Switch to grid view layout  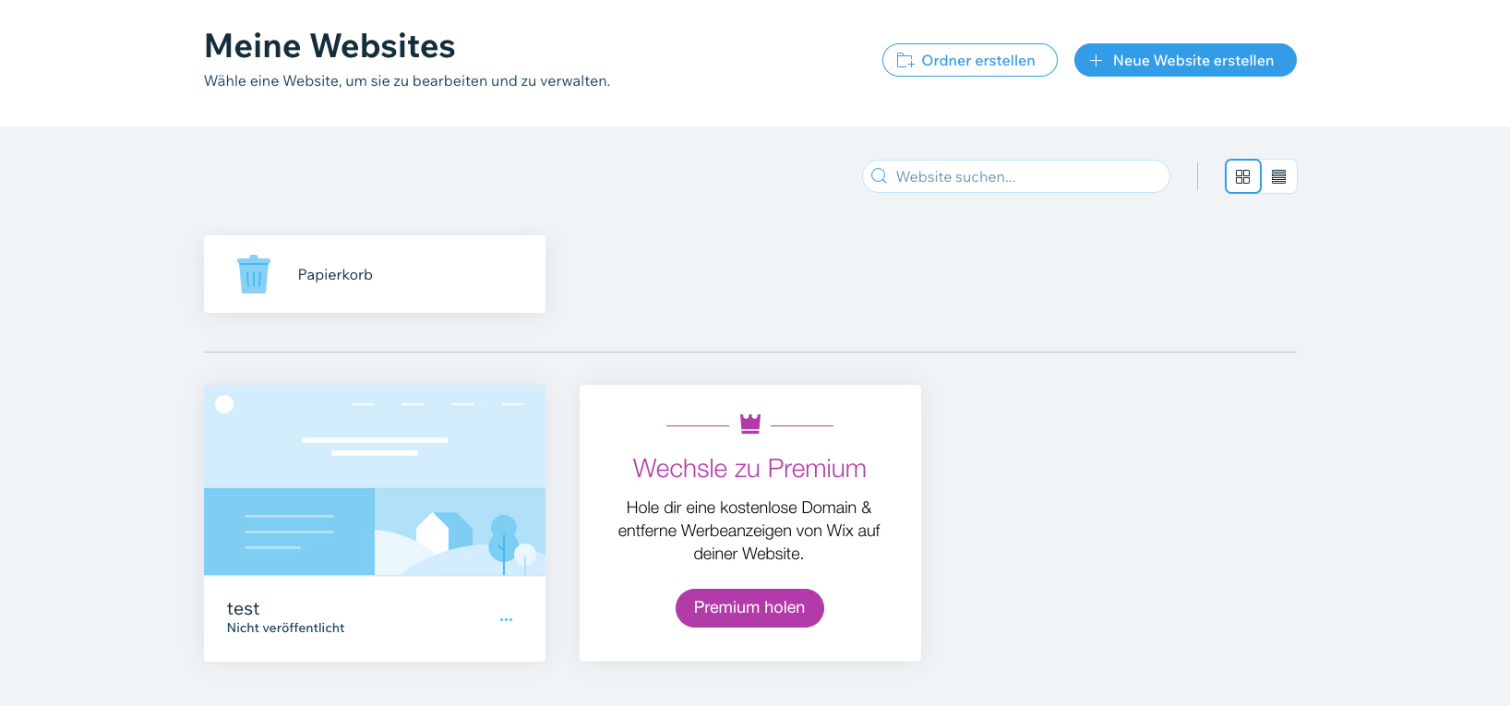tap(1242, 176)
